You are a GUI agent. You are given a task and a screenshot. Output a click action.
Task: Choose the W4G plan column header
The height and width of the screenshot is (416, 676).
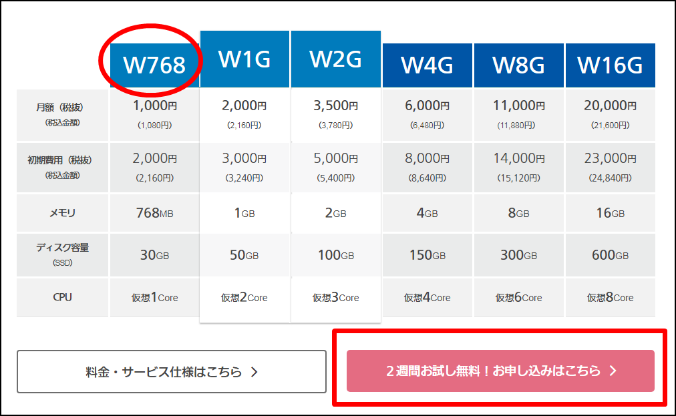(428, 65)
